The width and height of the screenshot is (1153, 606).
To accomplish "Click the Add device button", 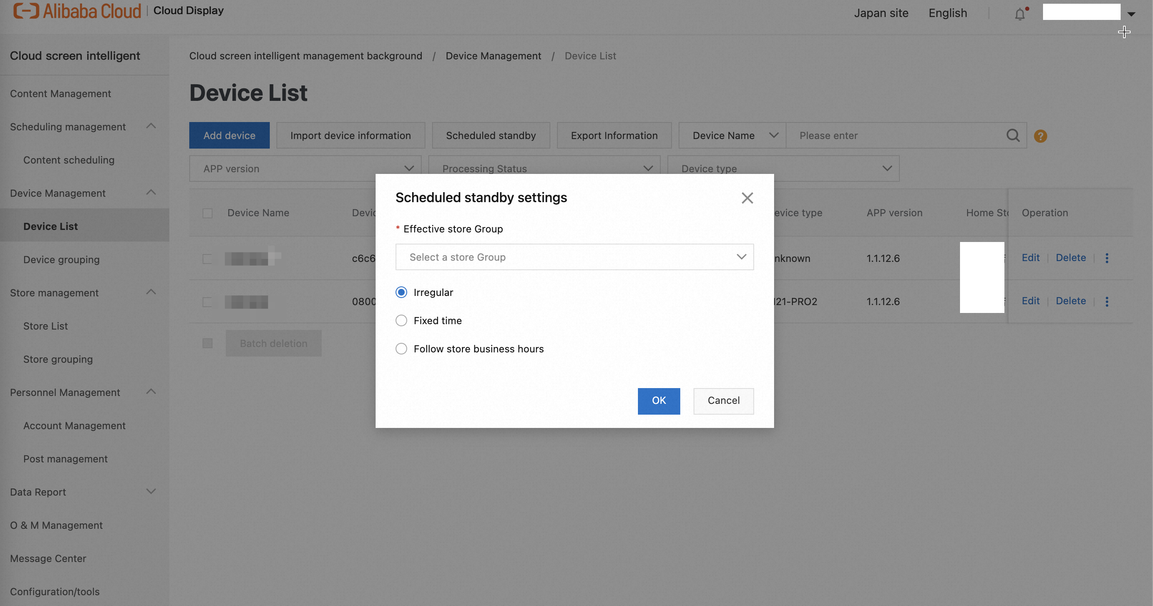I will pos(229,136).
